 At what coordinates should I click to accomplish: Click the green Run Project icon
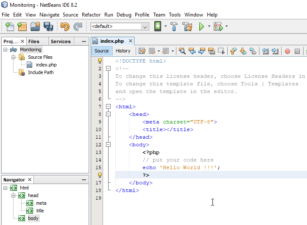point(201,26)
